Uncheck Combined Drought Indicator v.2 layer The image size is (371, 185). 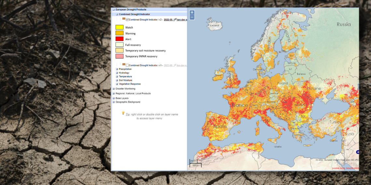tap(127, 20)
